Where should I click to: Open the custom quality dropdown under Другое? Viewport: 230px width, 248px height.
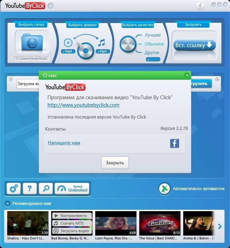pos(153,60)
